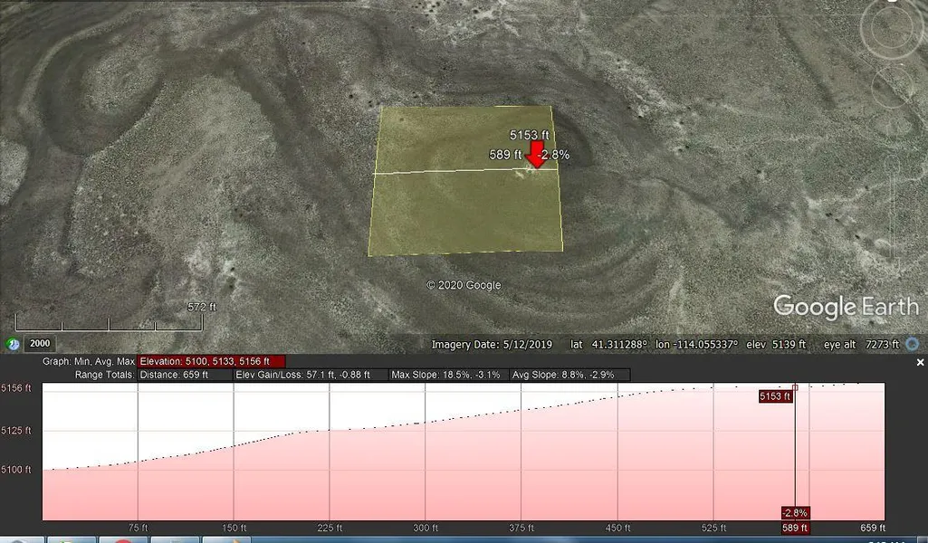Click the 5153 ft tag in graph
The width and height of the screenshot is (928, 543).
[x=775, y=395]
